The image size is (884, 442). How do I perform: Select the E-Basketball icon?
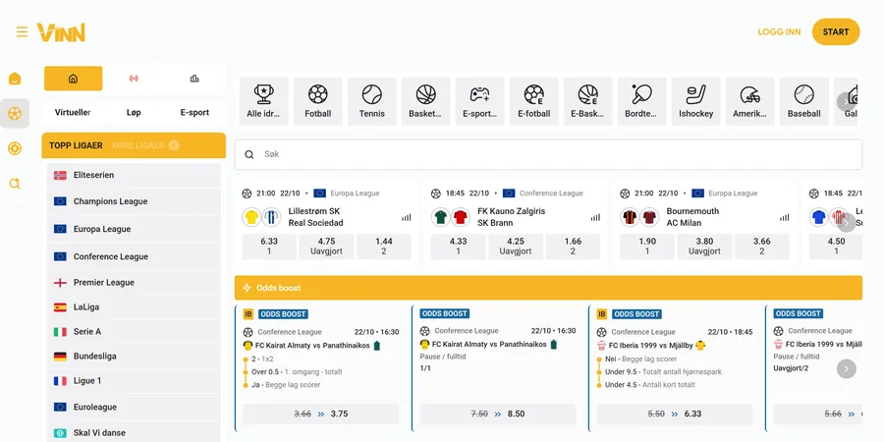(588, 101)
